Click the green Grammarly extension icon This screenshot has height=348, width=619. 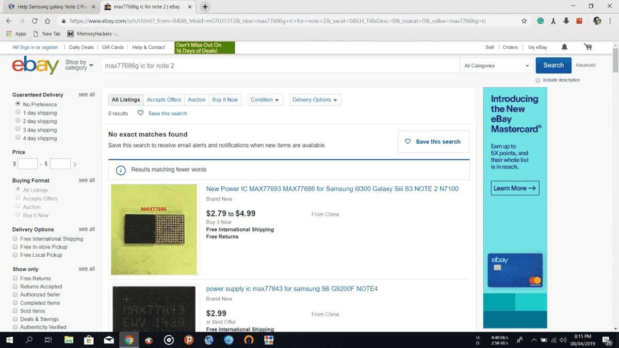pyautogui.click(x=540, y=21)
